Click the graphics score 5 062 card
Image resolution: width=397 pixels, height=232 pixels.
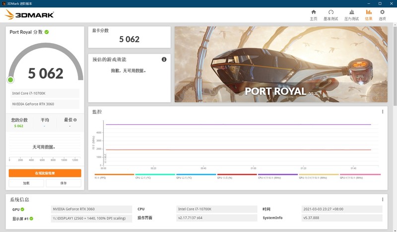tap(130, 37)
